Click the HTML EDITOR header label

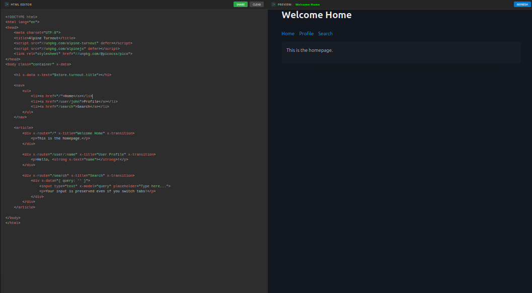pos(21,4)
